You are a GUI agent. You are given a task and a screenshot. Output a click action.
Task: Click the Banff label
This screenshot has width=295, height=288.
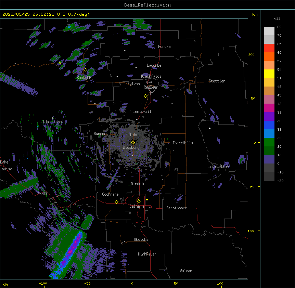point(42,194)
